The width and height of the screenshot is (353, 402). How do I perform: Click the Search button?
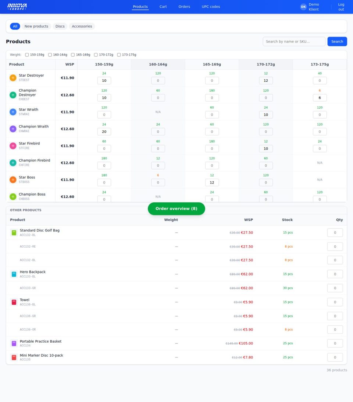[337, 41]
